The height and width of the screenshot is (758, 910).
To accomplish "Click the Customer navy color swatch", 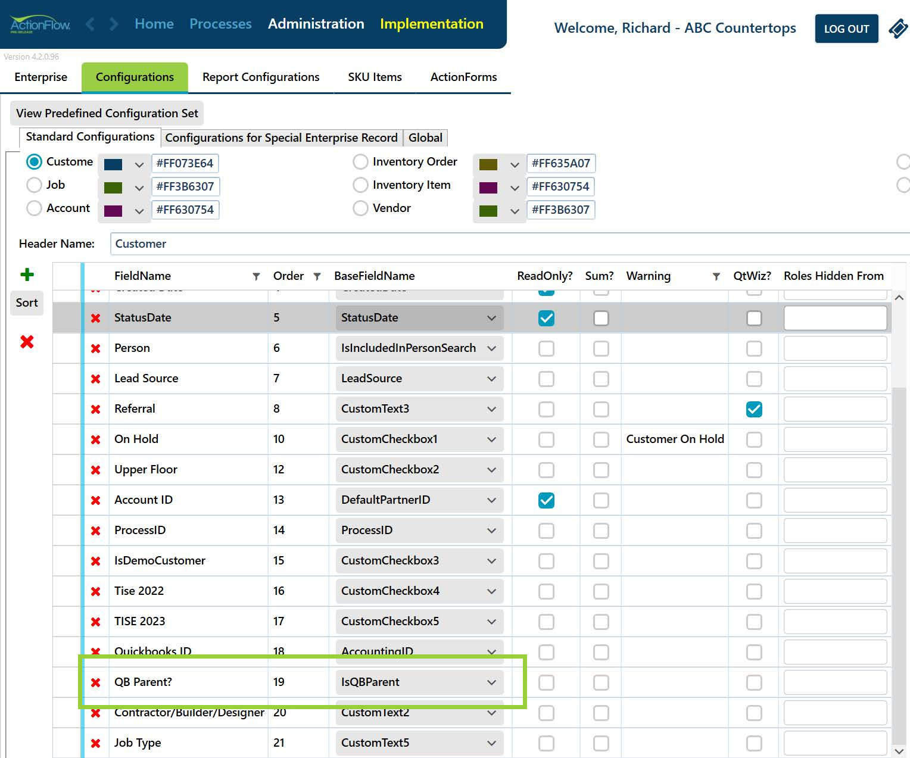I will pyautogui.click(x=113, y=165).
